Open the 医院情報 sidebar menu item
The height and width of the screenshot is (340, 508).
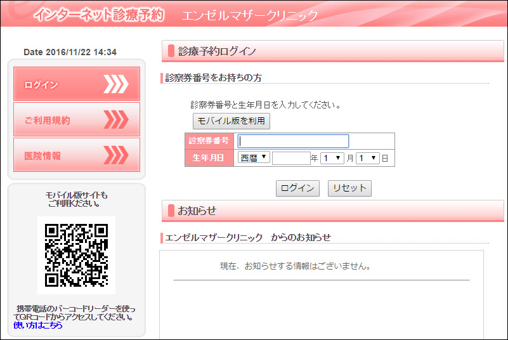coord(77,155)
